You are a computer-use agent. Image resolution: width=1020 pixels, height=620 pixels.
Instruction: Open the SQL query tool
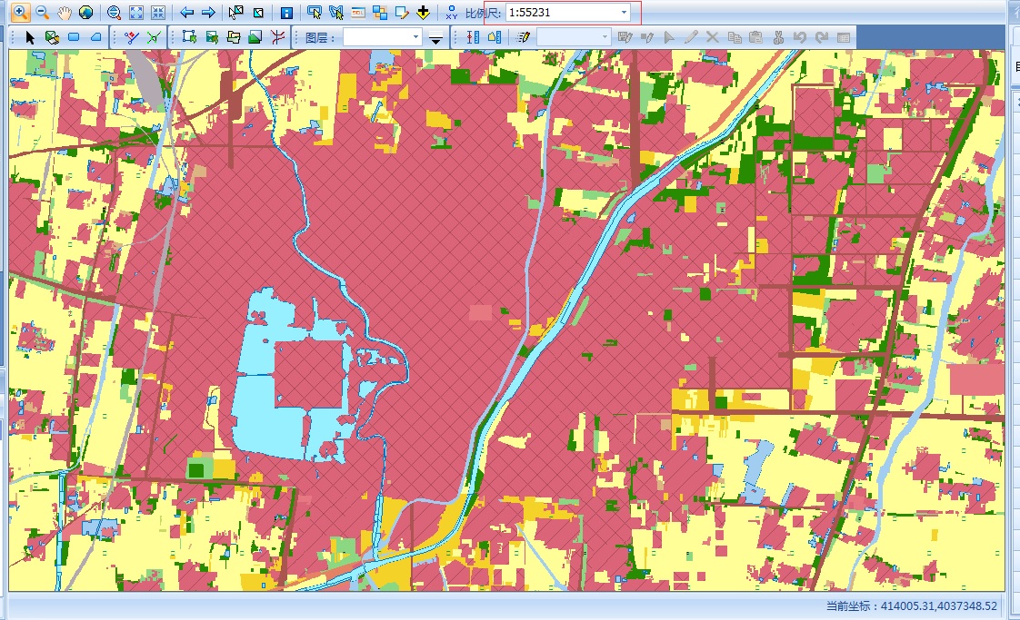tap(358, 12)
